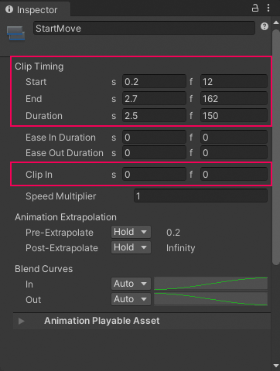Viewport: 280px width, 371px height.
Task: Click the scrollbar up arrow
Action: [276, 22]
